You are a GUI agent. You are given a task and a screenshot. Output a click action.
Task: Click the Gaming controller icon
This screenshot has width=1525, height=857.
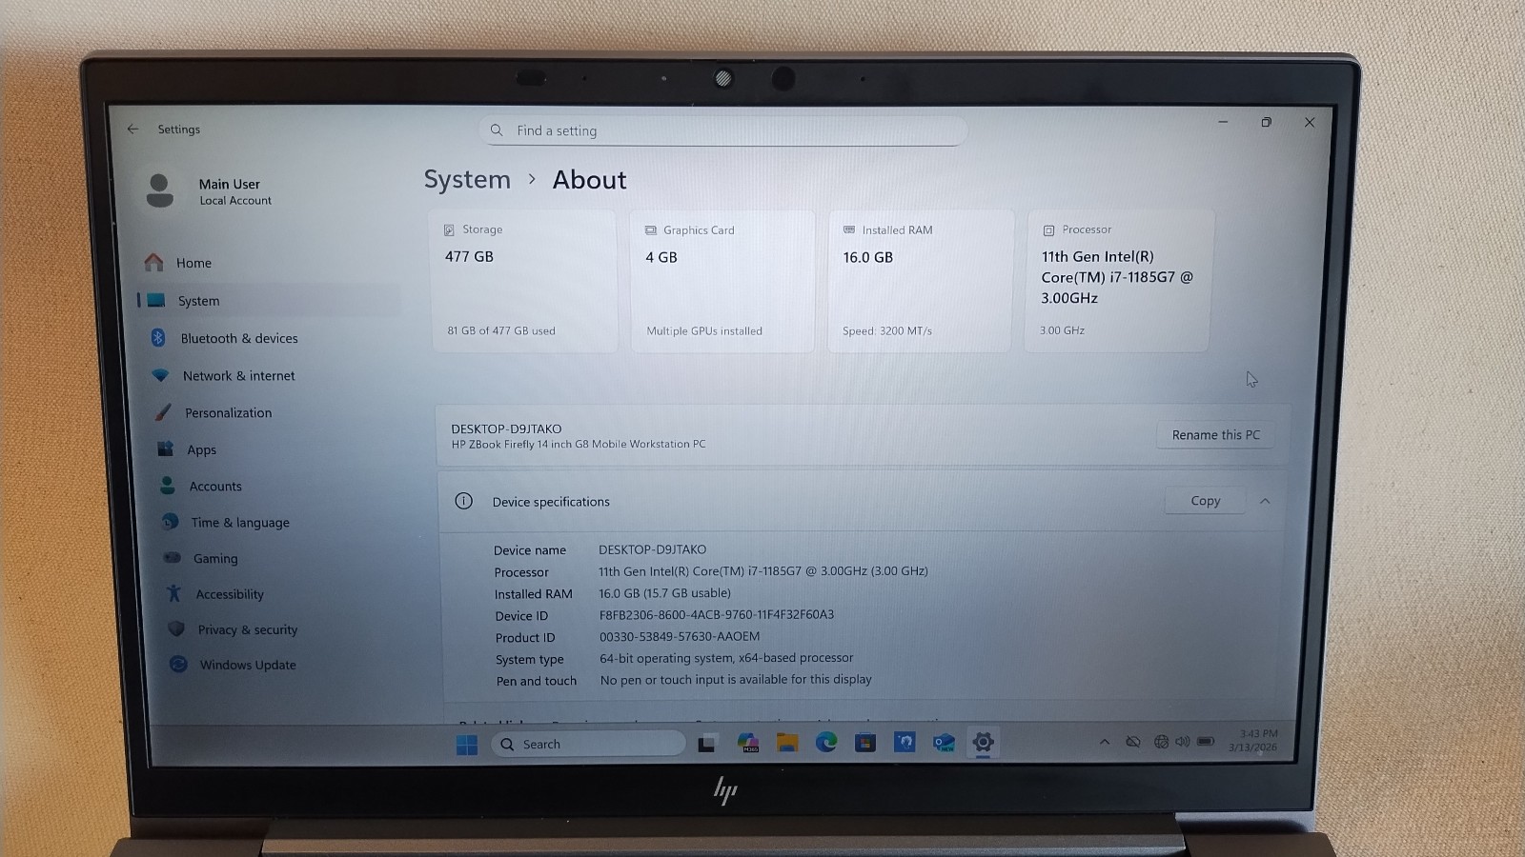tap(173, 558)
